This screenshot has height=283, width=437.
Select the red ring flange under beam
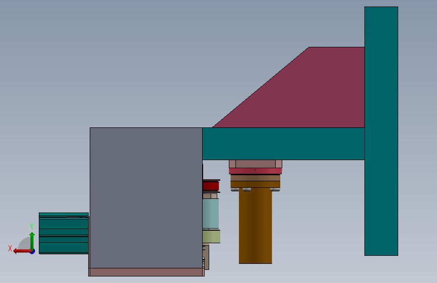point(255,171)
